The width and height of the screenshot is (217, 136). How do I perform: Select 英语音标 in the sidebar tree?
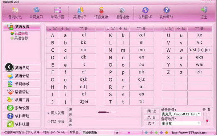pyautogui.click(x=21, y=38)
